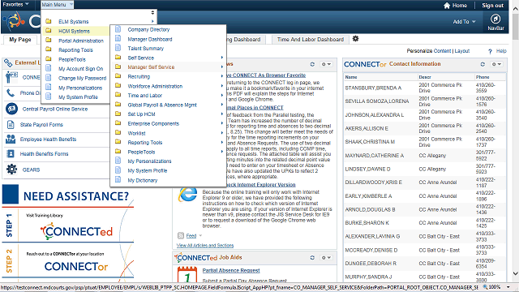Click the scroll down arrow
519x292 pixels.
click(x=516, y=273)
